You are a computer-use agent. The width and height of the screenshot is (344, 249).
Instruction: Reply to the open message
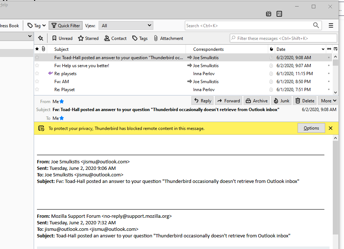[203, 101]
